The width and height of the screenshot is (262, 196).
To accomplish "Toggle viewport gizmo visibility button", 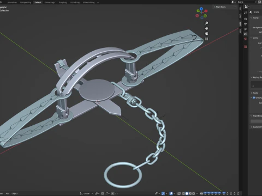I will click(163, 193).
